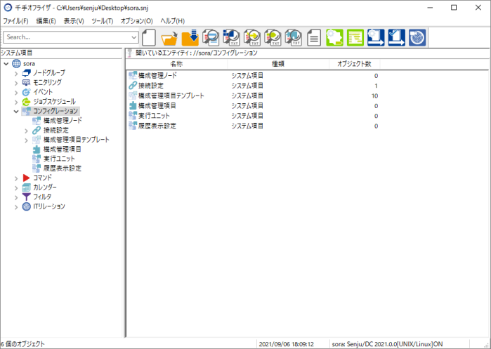Expand the モニタリング node
Viewport: 491px width, 349px height.
16,84
